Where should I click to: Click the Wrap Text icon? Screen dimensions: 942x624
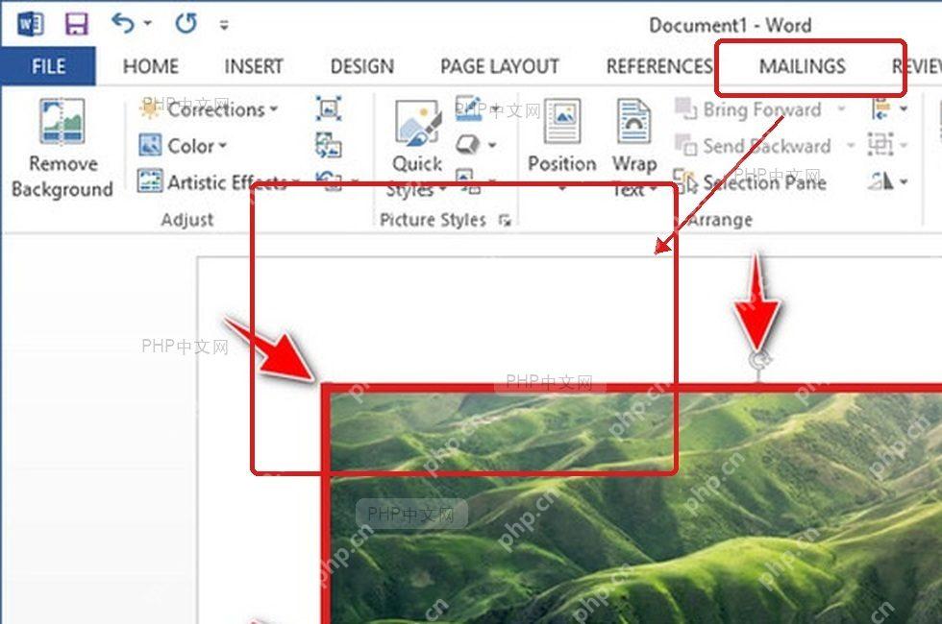click(633, 121)
